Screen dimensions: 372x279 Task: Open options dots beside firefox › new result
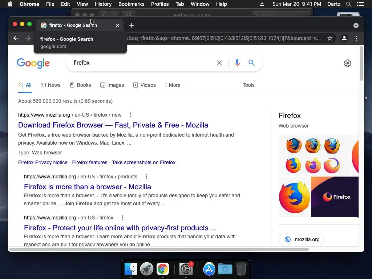point(130,115)
